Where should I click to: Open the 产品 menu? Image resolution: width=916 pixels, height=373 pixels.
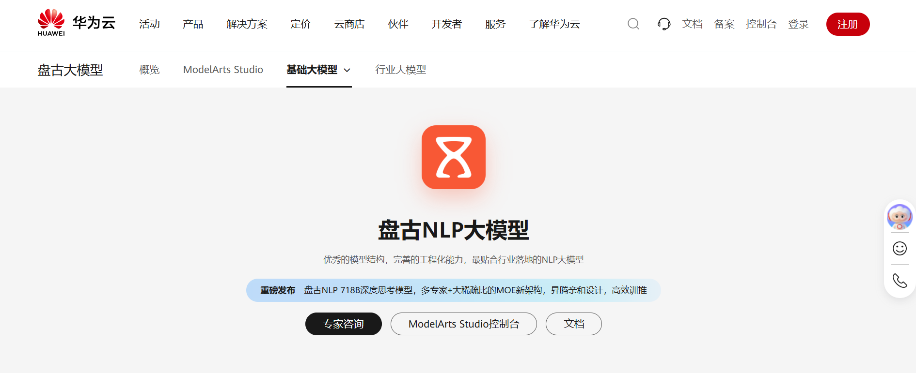[193, 24]
